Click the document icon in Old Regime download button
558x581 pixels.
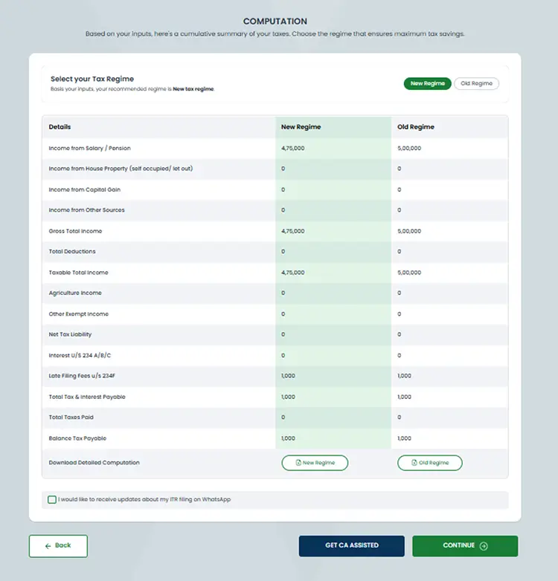[414, 462]
